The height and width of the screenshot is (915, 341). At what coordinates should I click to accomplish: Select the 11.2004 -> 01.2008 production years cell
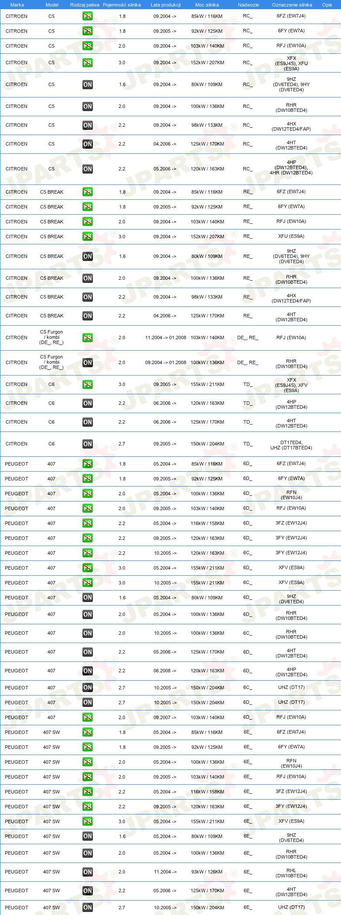point(166,337)
